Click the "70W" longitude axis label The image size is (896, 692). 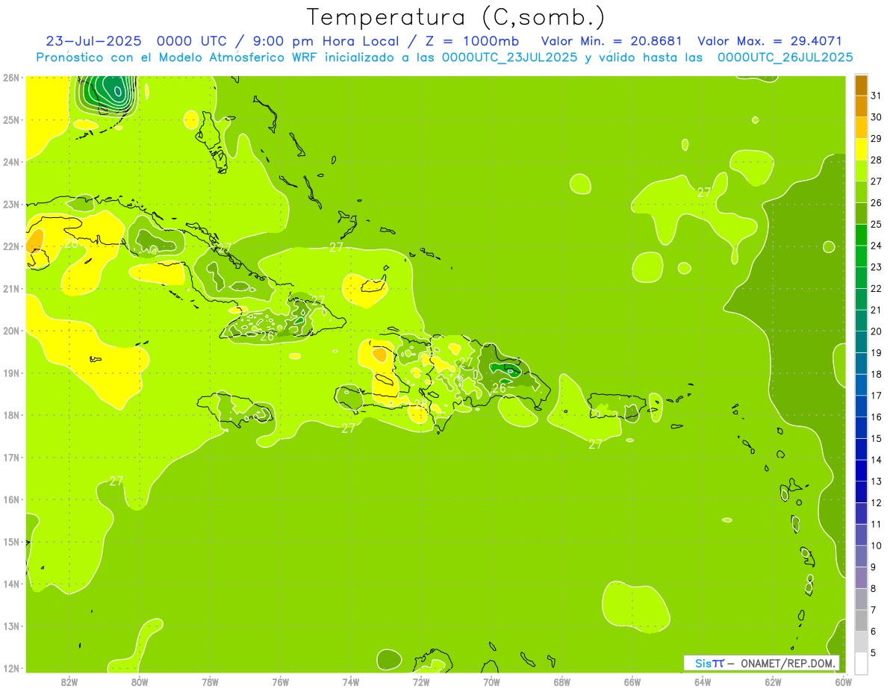pyautogui.click(x=491, y=682)
